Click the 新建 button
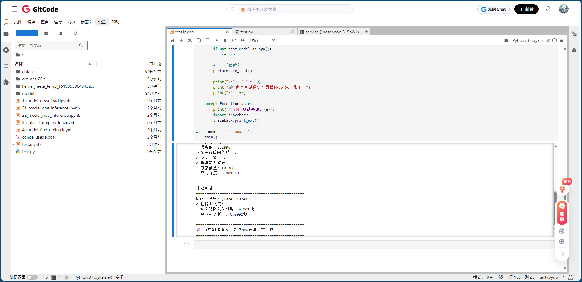Viewport: 582px width, 282px height. (527, 9)
